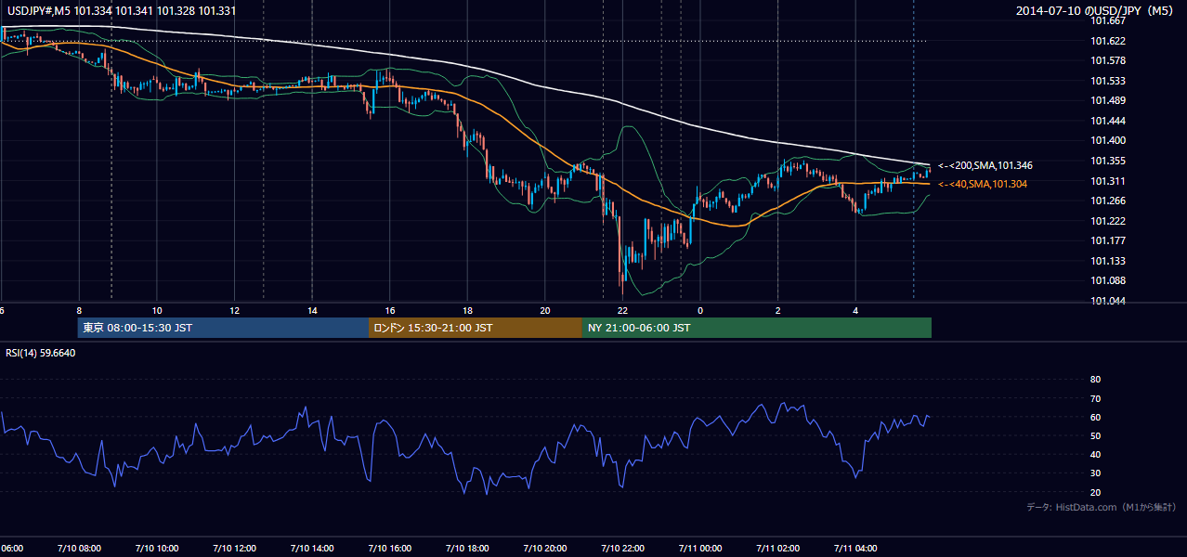Click price scale value 101.222
The width and height of the screenshot is (1187, 557).
1109,221
